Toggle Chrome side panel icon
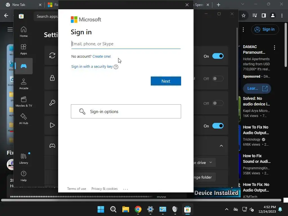The height and width of the screenshot is (216, 288). tap(264, 15)
